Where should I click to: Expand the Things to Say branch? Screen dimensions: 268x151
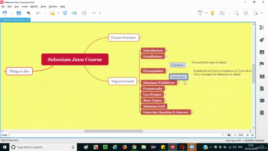[x=5, y=71]
